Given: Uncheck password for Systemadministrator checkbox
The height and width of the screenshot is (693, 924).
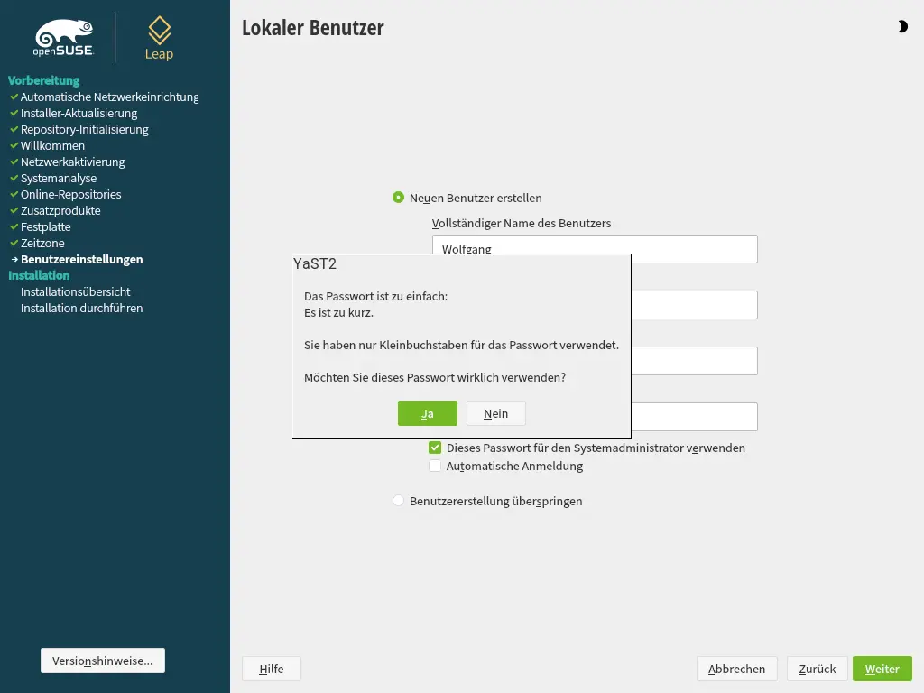Looking at the screenshot, I should (x=435, y=448).
